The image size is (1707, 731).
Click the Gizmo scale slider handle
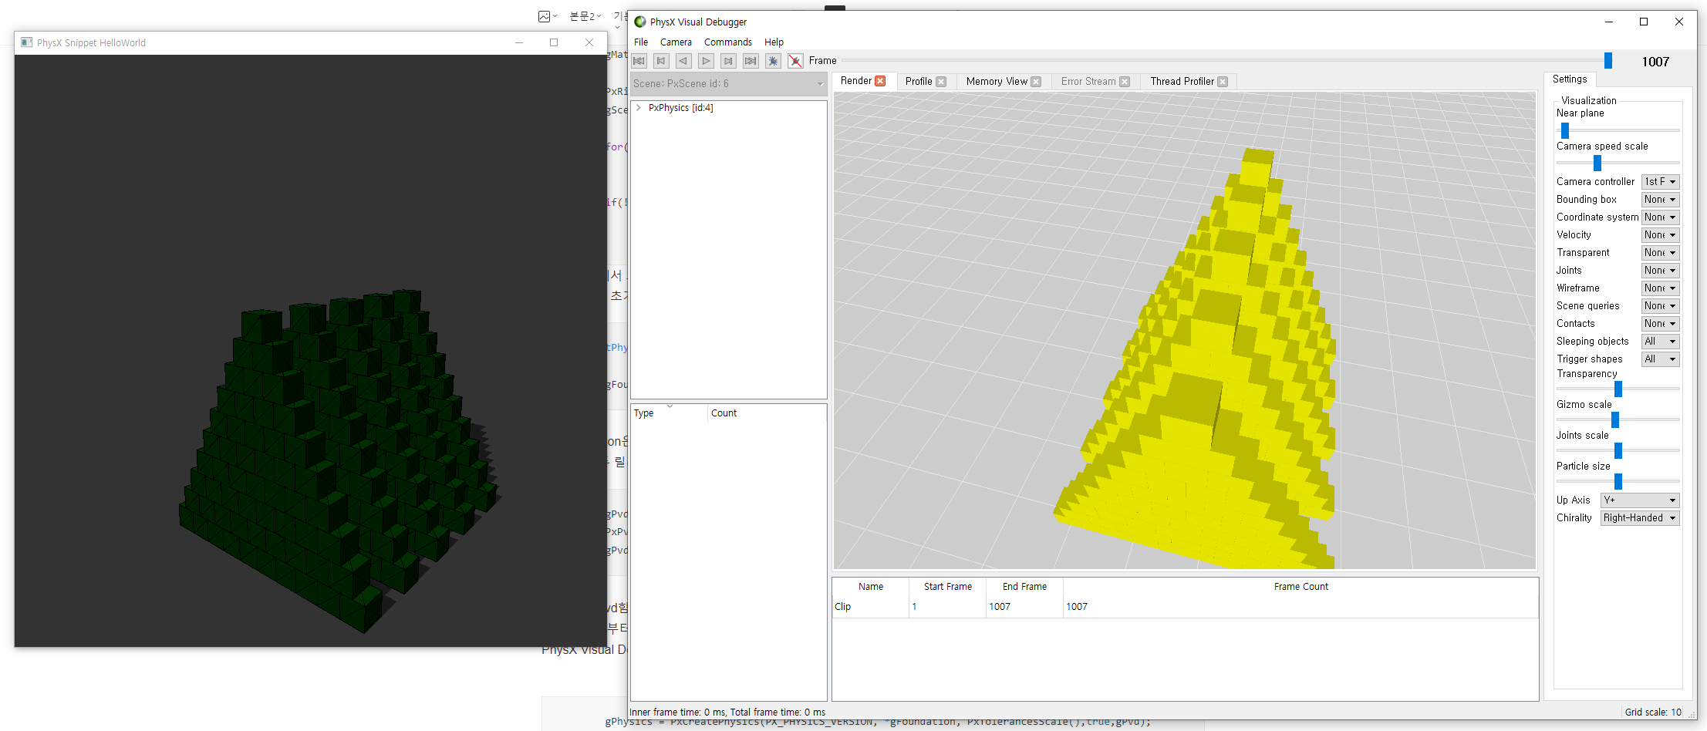pos(1615,420)
